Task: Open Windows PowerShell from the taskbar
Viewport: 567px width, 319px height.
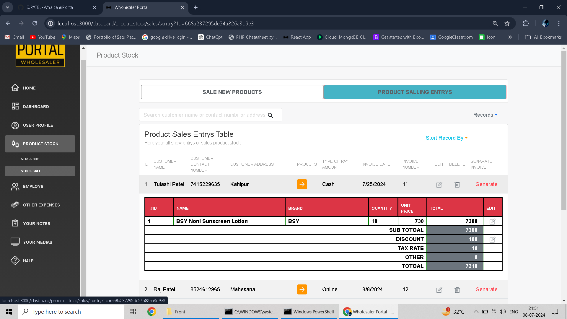Action: [309, 312]
